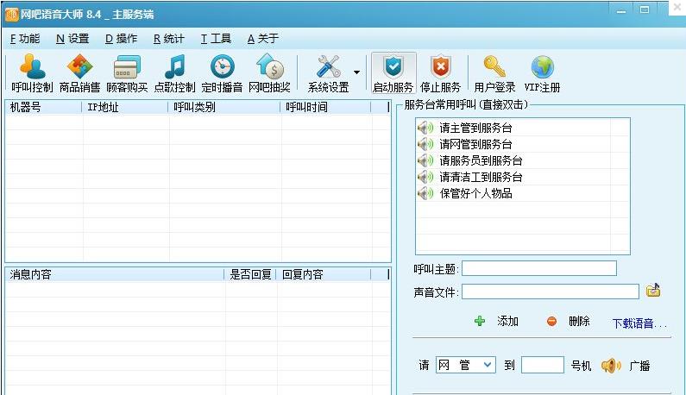Open the 顾客购买 customer purchase tool
The height and width of the screenshot is (395, 686).
point(127,73)
